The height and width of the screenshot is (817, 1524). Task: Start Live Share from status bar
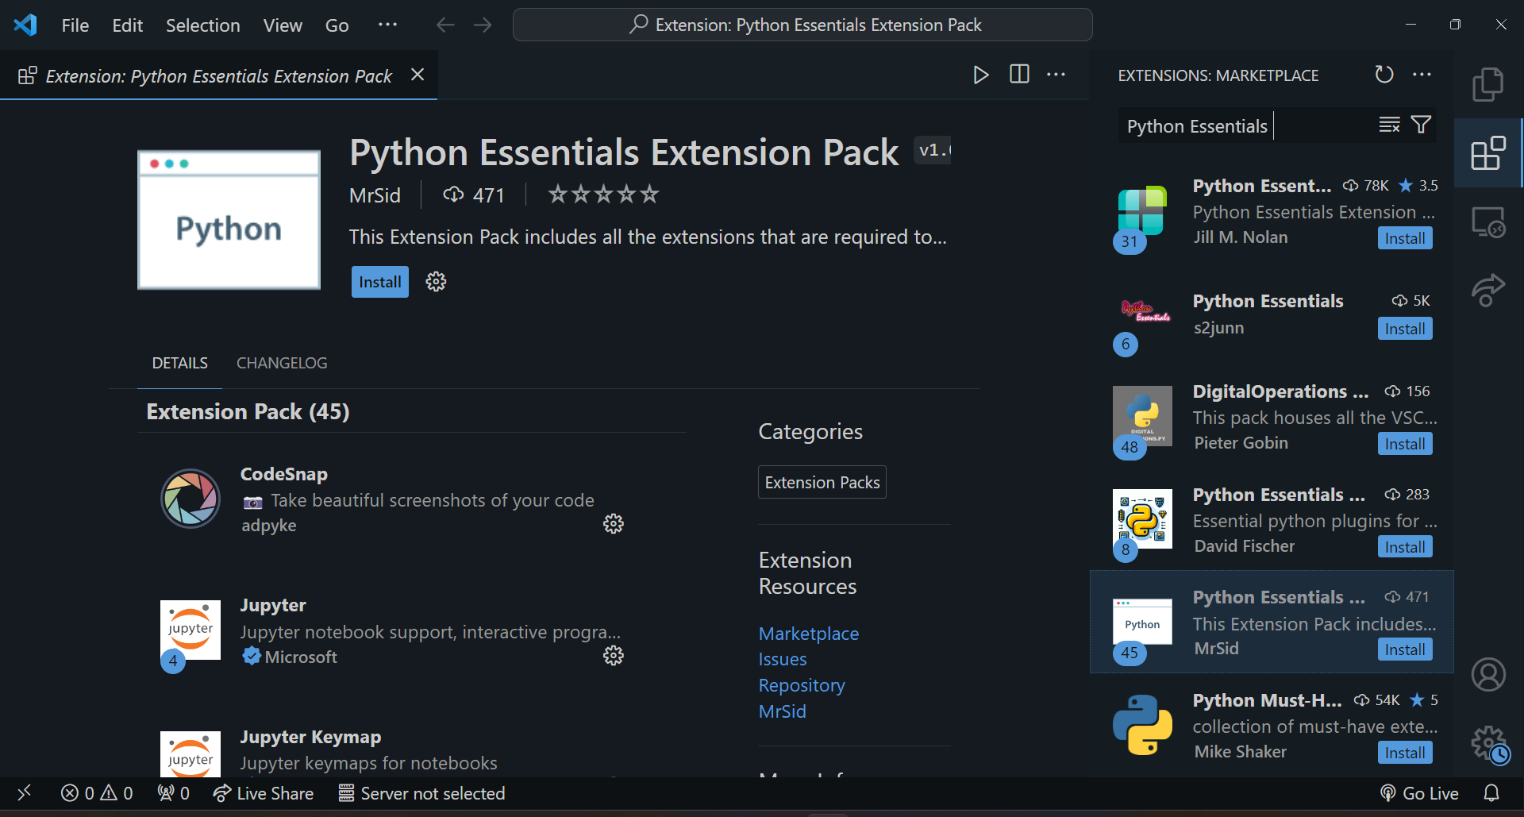pyautogui.click(x=264, y=793)
